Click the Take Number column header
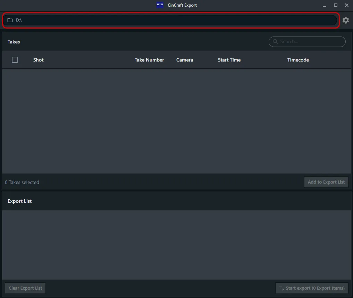The image size is (353, 298). pos(149,60)
